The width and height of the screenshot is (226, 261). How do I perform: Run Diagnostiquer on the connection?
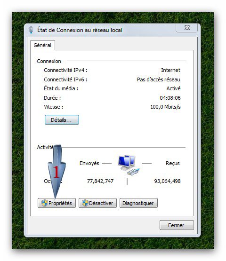pos(138,203)
